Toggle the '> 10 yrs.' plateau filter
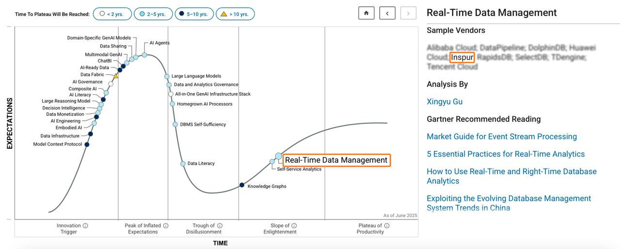 pyautogui.click(x=235, y=14)
